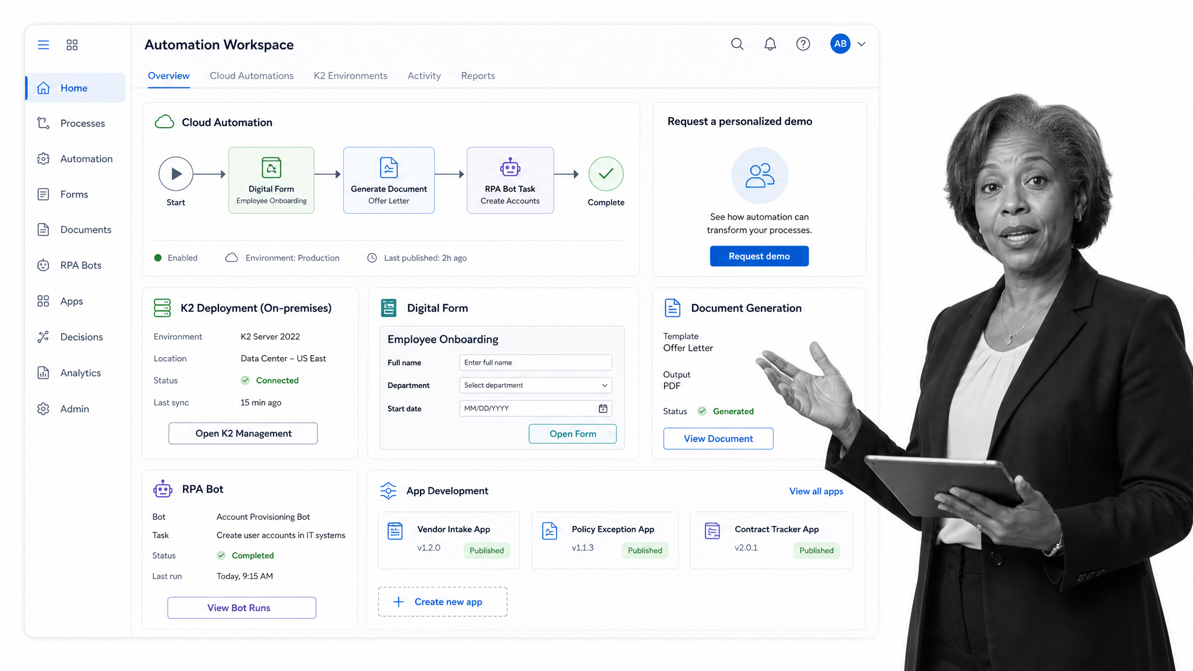The width and height of the screenshot is (1193, 671).
Task: Click the Completed status check icon
Action: click(x=221, y=556)
